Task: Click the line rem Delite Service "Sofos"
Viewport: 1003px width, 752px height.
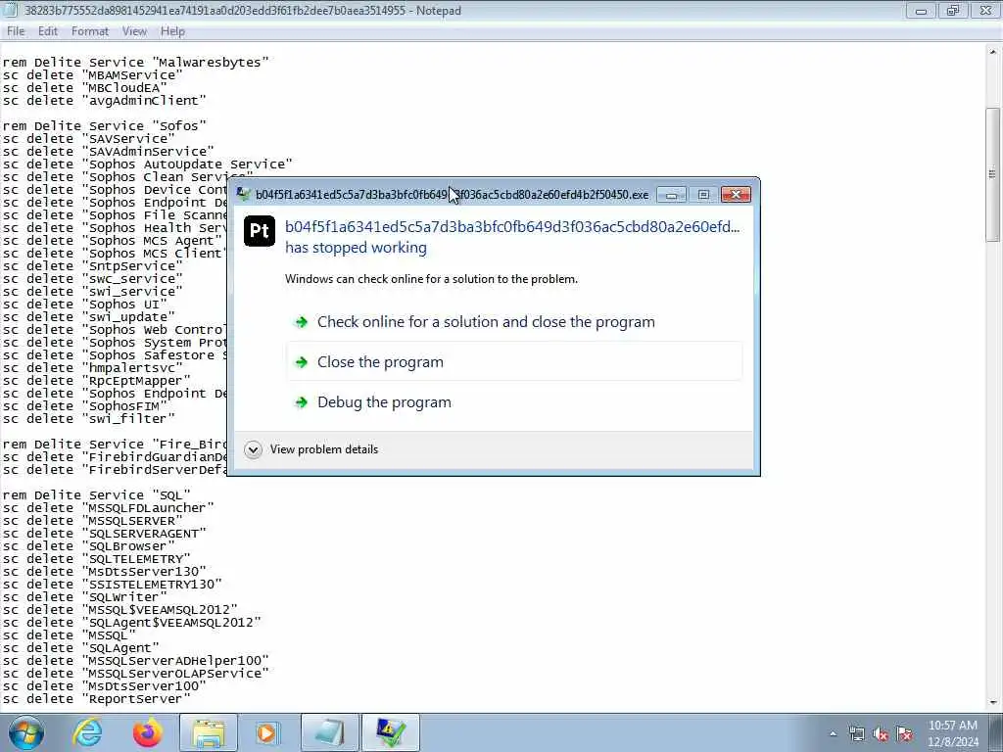Action: coord(104,126)
